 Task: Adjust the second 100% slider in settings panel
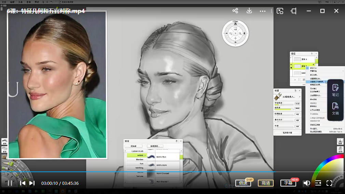click(x=284, y=109)
